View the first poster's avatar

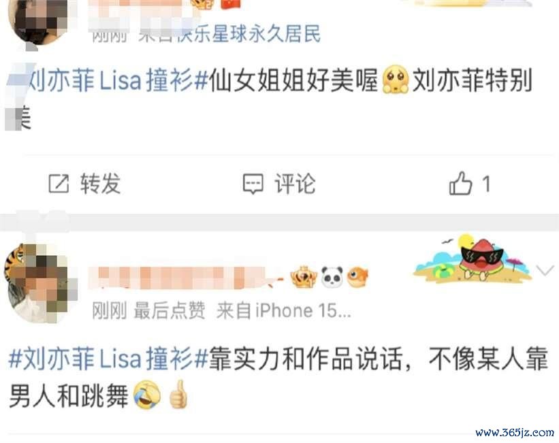(39, 22)
